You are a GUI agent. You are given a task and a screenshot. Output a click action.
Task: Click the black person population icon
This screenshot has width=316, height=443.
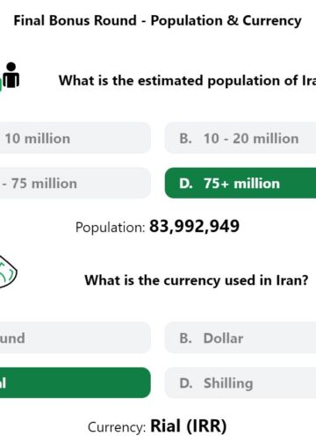[11, 75]
